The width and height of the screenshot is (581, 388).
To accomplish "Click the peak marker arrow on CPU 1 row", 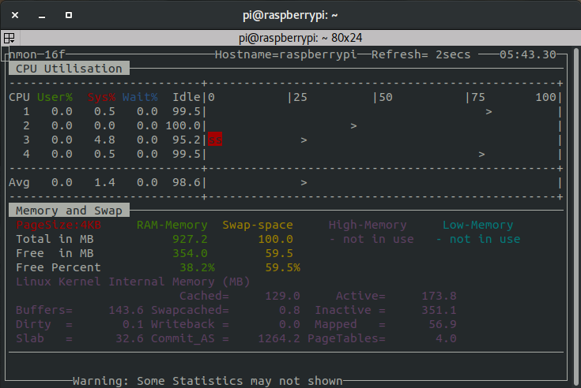I will (489, 112).
